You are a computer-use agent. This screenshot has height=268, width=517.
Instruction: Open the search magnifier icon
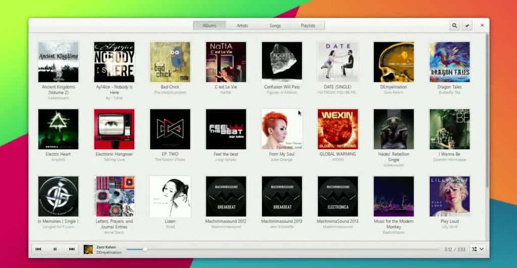(x=454, y=25)
